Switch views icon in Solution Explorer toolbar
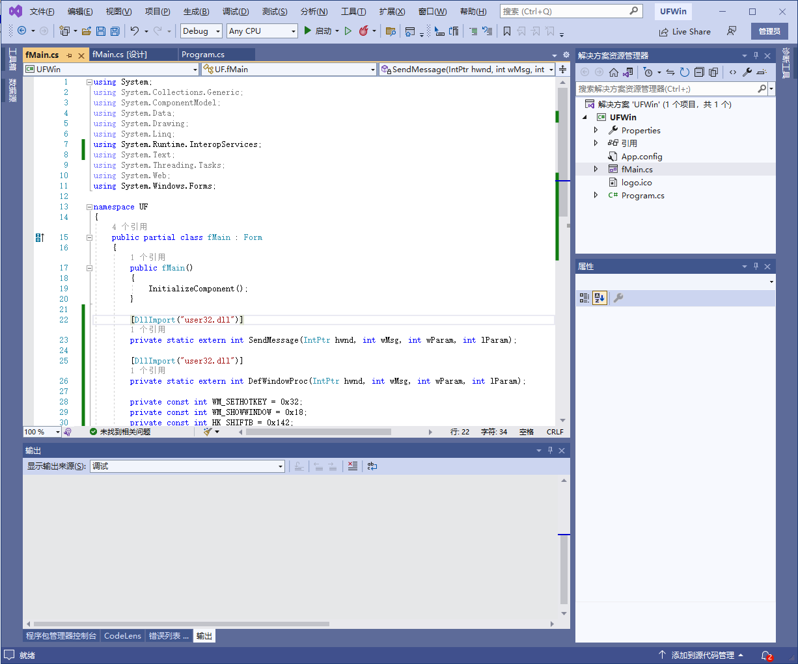798x664 pixels. [x=628, y=72]
